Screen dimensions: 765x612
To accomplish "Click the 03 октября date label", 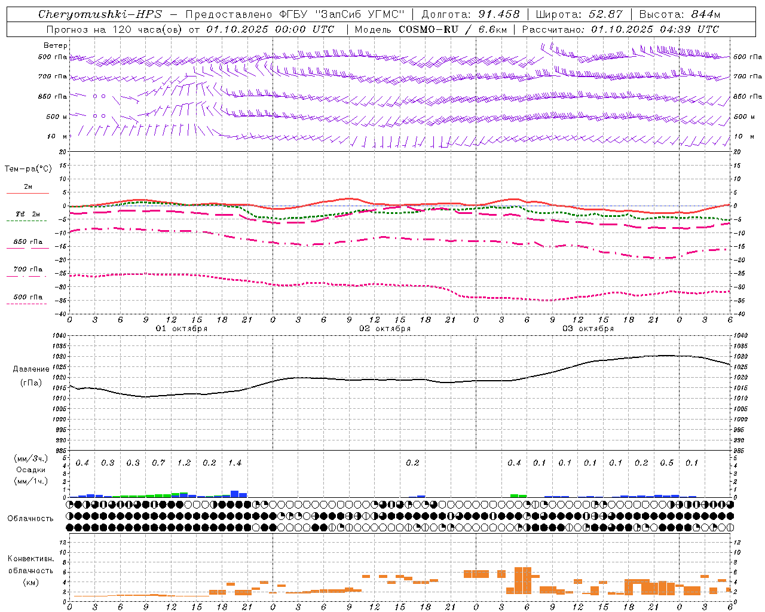I will pyautogui.click(x=588, y=329).
